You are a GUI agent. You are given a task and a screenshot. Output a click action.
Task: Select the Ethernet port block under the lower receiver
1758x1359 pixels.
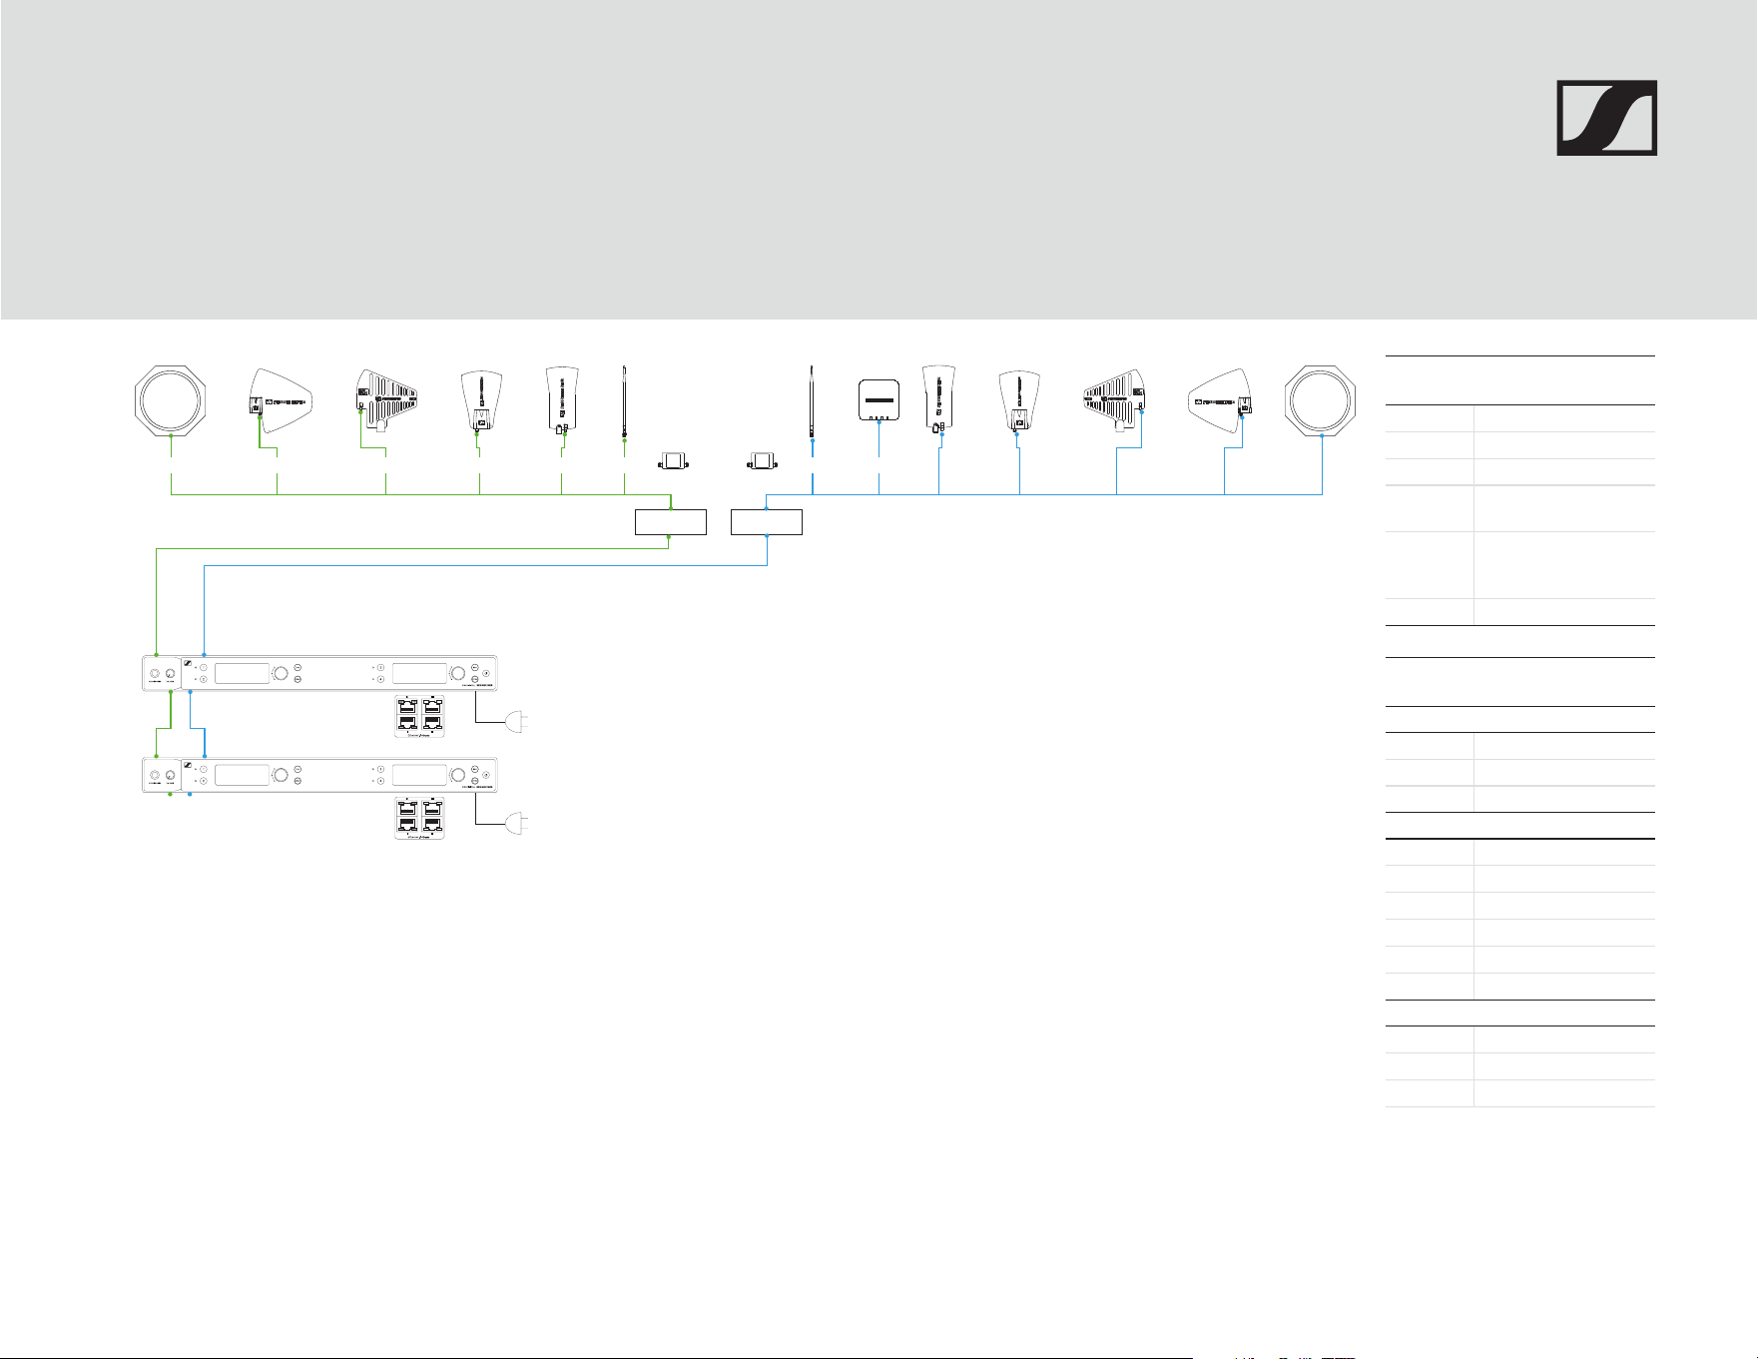[419, 818]
